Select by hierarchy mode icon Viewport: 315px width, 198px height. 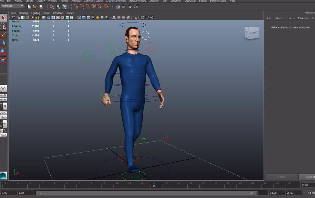coord(52,7)
